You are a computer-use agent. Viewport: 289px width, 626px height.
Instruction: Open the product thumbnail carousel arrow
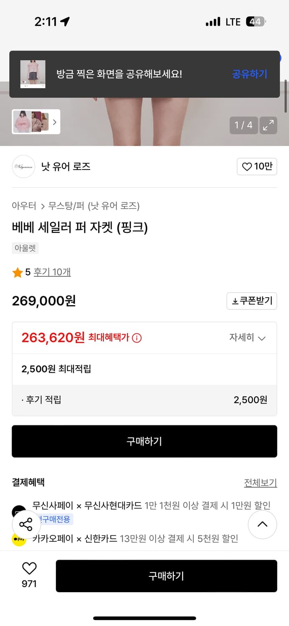pyautogui.click(x=54, y=122)
